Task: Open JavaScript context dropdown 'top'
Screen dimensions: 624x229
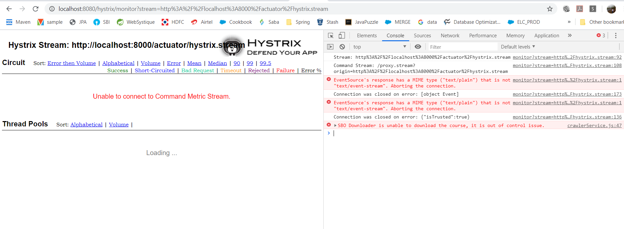Action: [379, 47]
